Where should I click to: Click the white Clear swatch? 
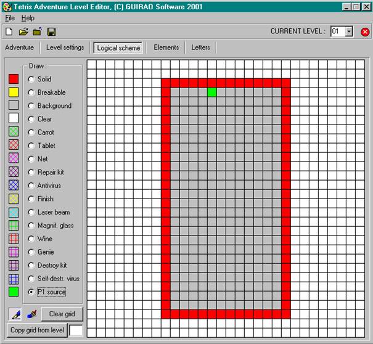[14, 118]
